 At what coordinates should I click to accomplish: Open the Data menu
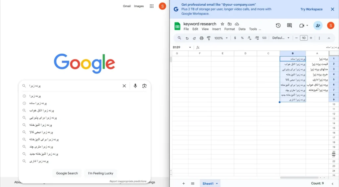click(242, 29)
